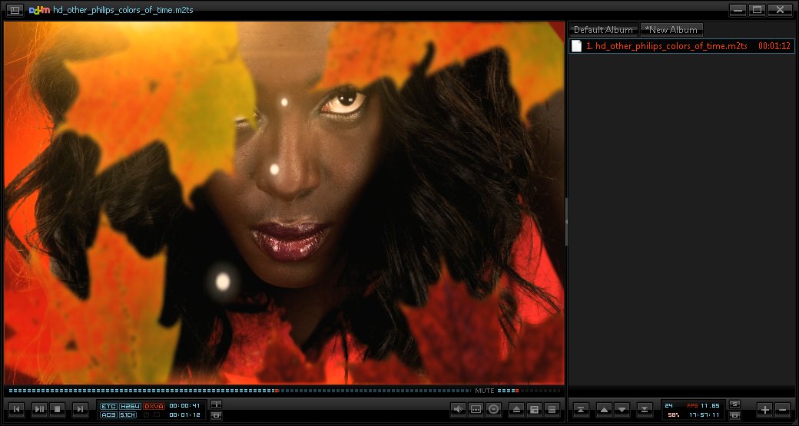Image resolution: width=799 pixels, height=426 pixels.
Task: Add a file with the plus button
Action: pyautogui.click(x=765, y=410)
